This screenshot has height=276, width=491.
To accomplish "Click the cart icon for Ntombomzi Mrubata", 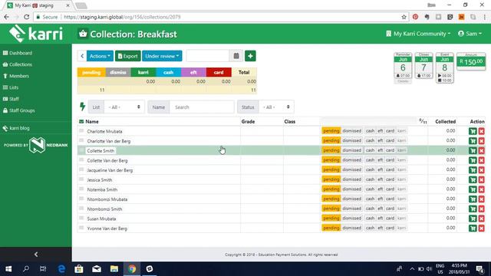I will [473, 199].
